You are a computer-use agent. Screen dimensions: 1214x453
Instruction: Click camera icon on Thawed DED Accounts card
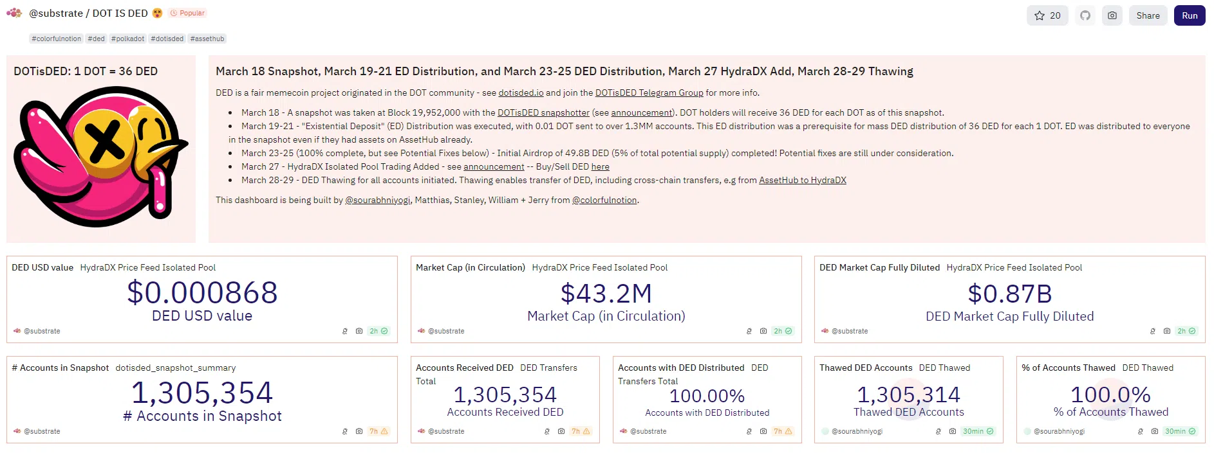953,432
